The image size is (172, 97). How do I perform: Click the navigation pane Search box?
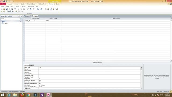(x=10, y=19)
